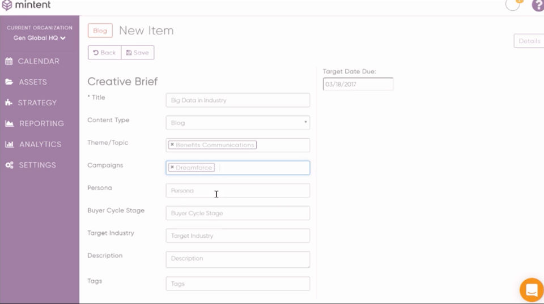The height and width of the screenshot is (304, 544).
Task: Go back with the Back button
Action: click(104, 53)
